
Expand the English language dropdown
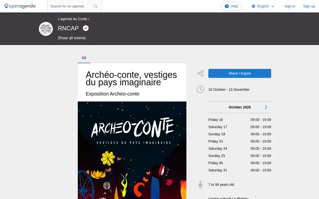[263, 6]
